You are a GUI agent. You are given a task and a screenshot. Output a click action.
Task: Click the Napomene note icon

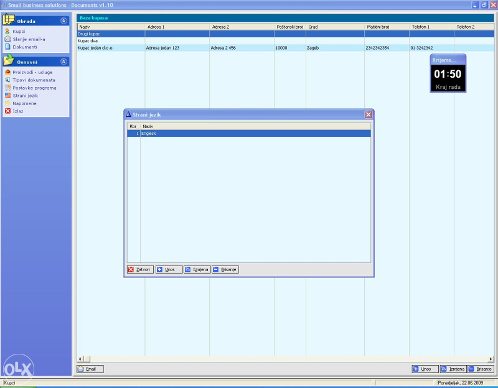[7, 103]
